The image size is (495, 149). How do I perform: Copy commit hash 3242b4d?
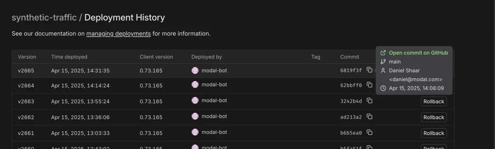click(370, 101)
